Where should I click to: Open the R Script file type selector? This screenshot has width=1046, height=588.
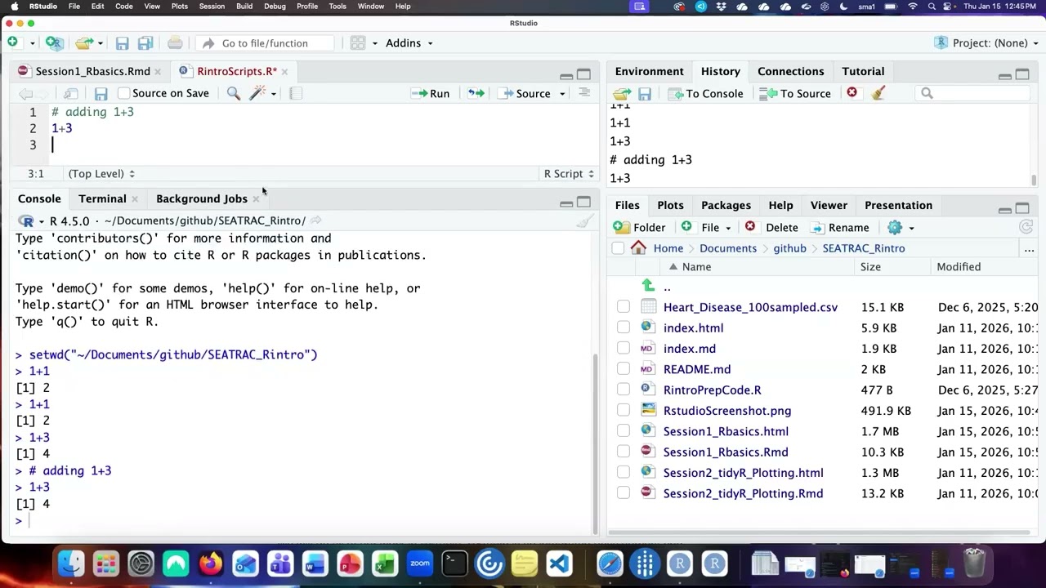[x=569, y=173]
